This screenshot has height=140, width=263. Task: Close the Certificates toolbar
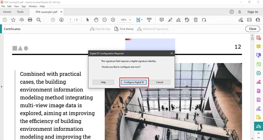coord(252,29)
